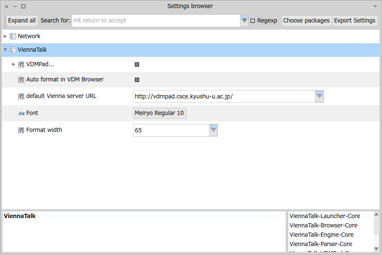
Task: Select the Font row label
Action: (32, 113)
